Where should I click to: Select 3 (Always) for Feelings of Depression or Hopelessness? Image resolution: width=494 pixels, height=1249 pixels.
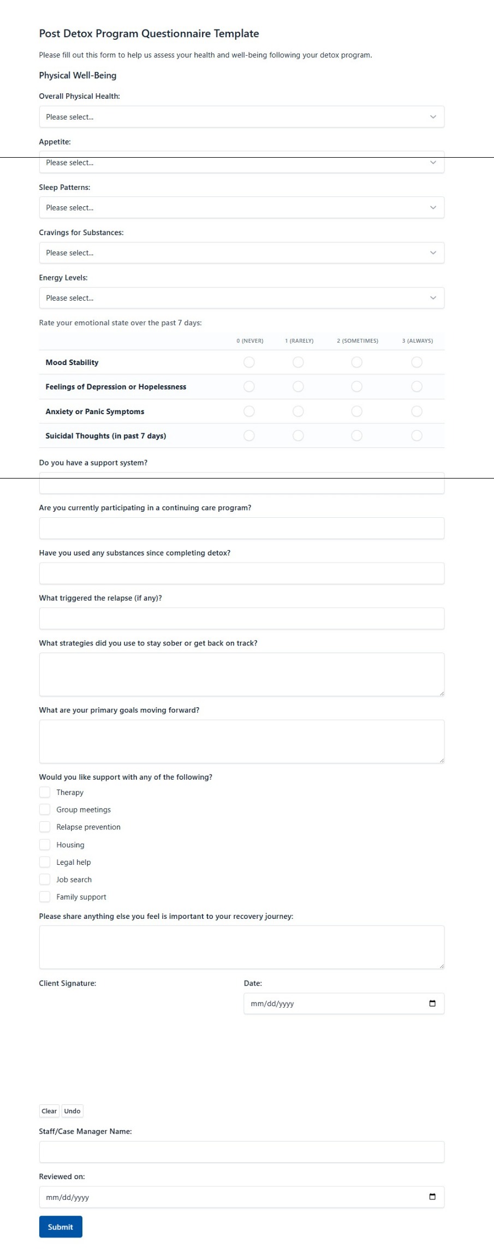pyautogui.click(x=416, y=386)
